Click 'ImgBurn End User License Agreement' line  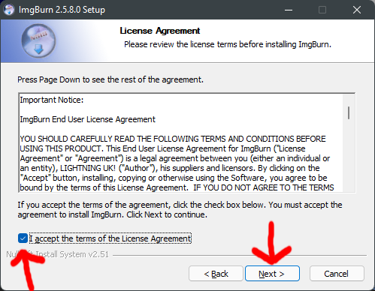click(88, 119)
